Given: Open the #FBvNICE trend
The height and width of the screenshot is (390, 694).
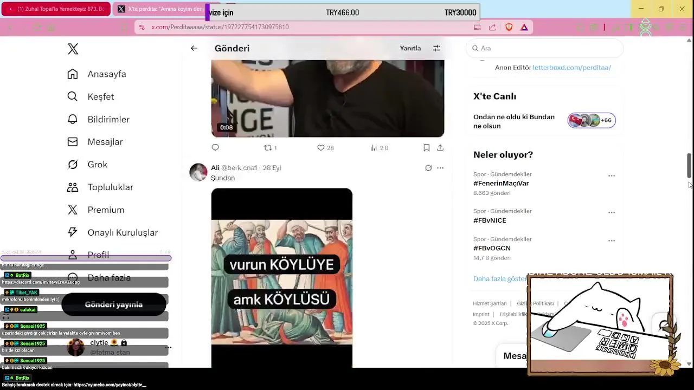Looking at the screenshot, I should 490,220.
